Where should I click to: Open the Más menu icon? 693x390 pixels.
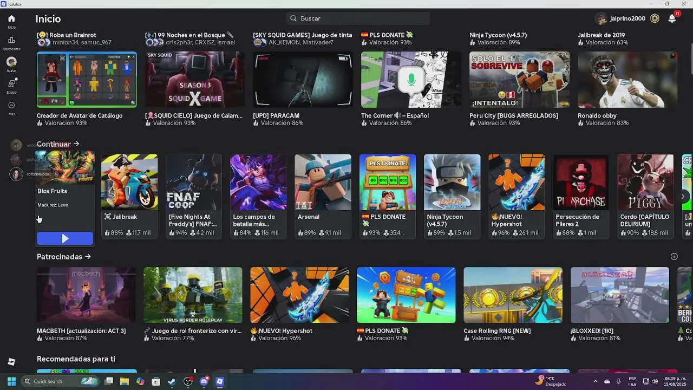pos(11,105)
